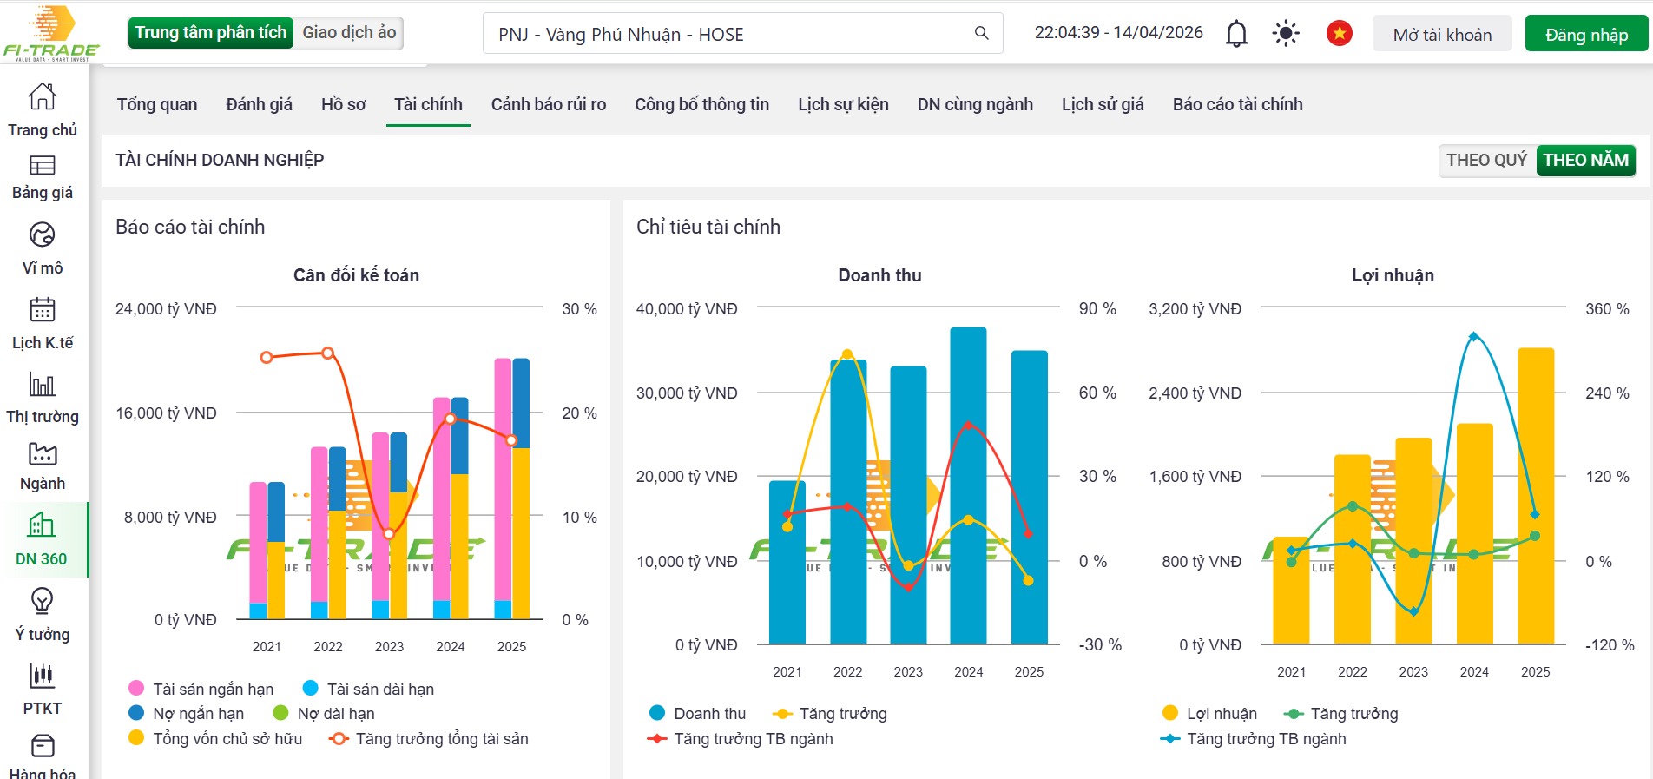Open the Trang chủ home icon

pos(42,96)
